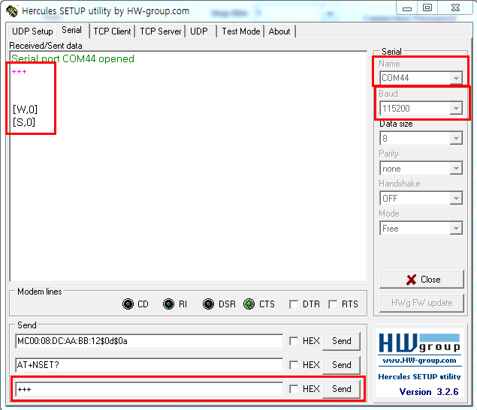Open the Data size dropdown
This screenshot has height=410, width=477.
pos(456,139)
